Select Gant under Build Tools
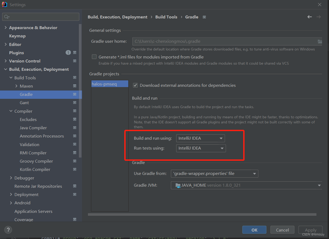 [24, 103]
